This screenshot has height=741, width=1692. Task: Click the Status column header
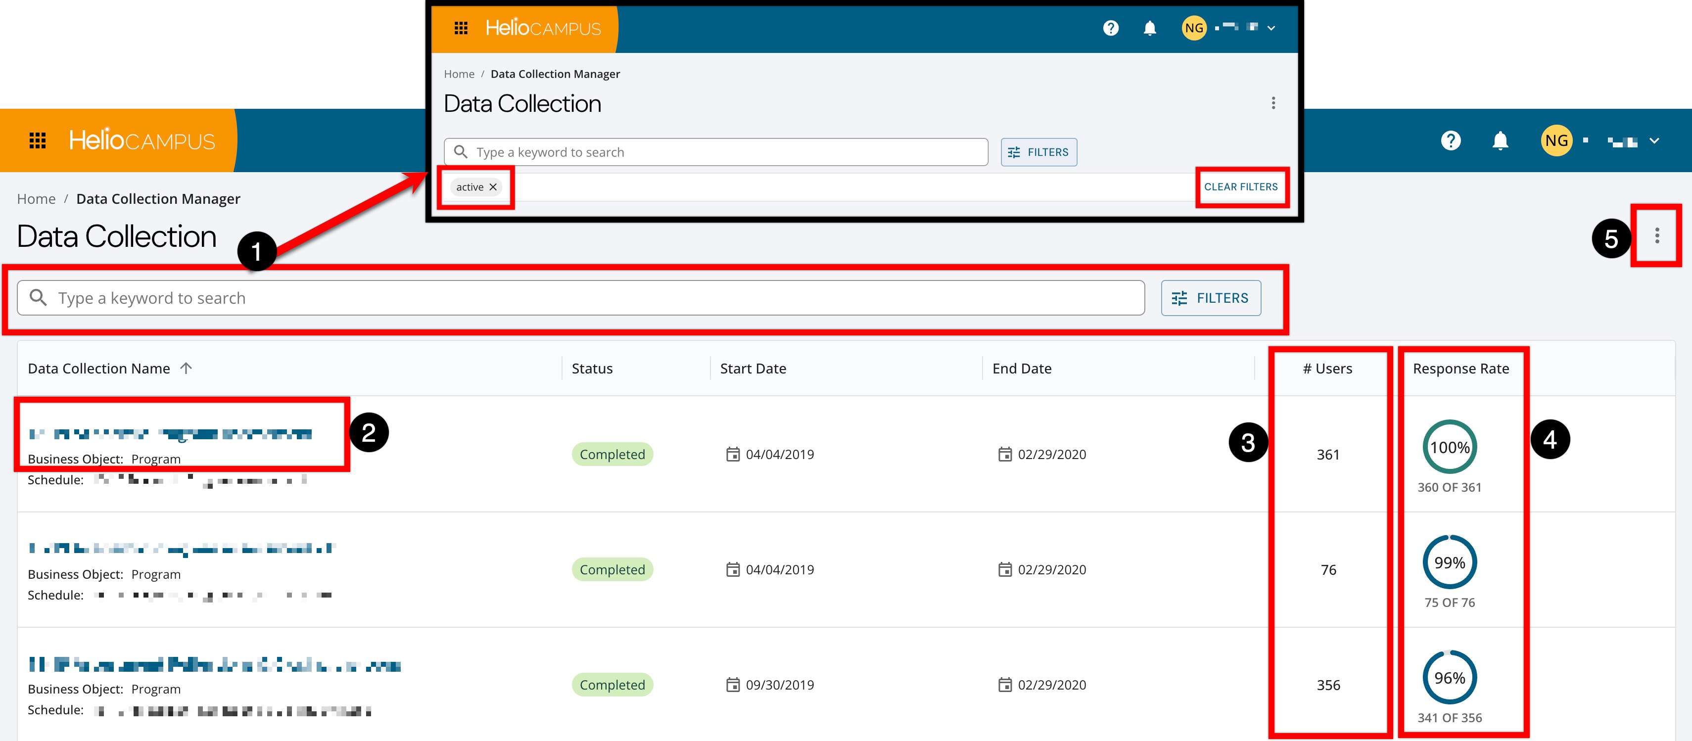(x=592, y=369)
